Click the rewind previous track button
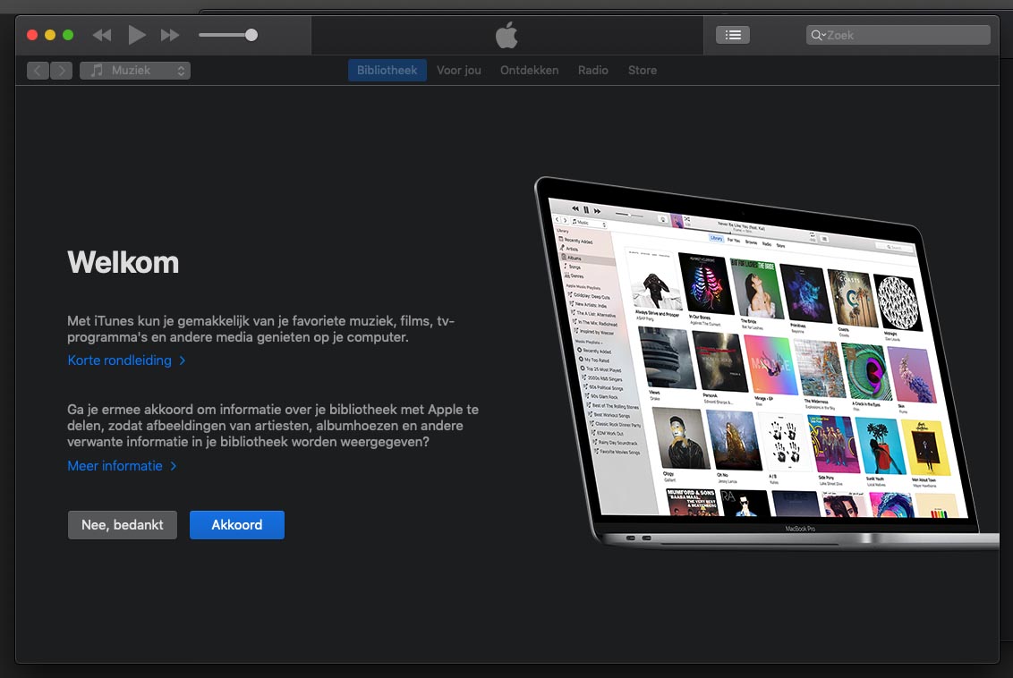This screenshot has height=678, width=1013. pos(102,35)
